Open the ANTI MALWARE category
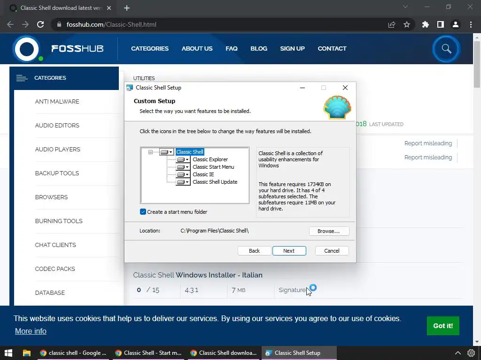The width and height of the screenshot is (481, 360). pos(57,102)
